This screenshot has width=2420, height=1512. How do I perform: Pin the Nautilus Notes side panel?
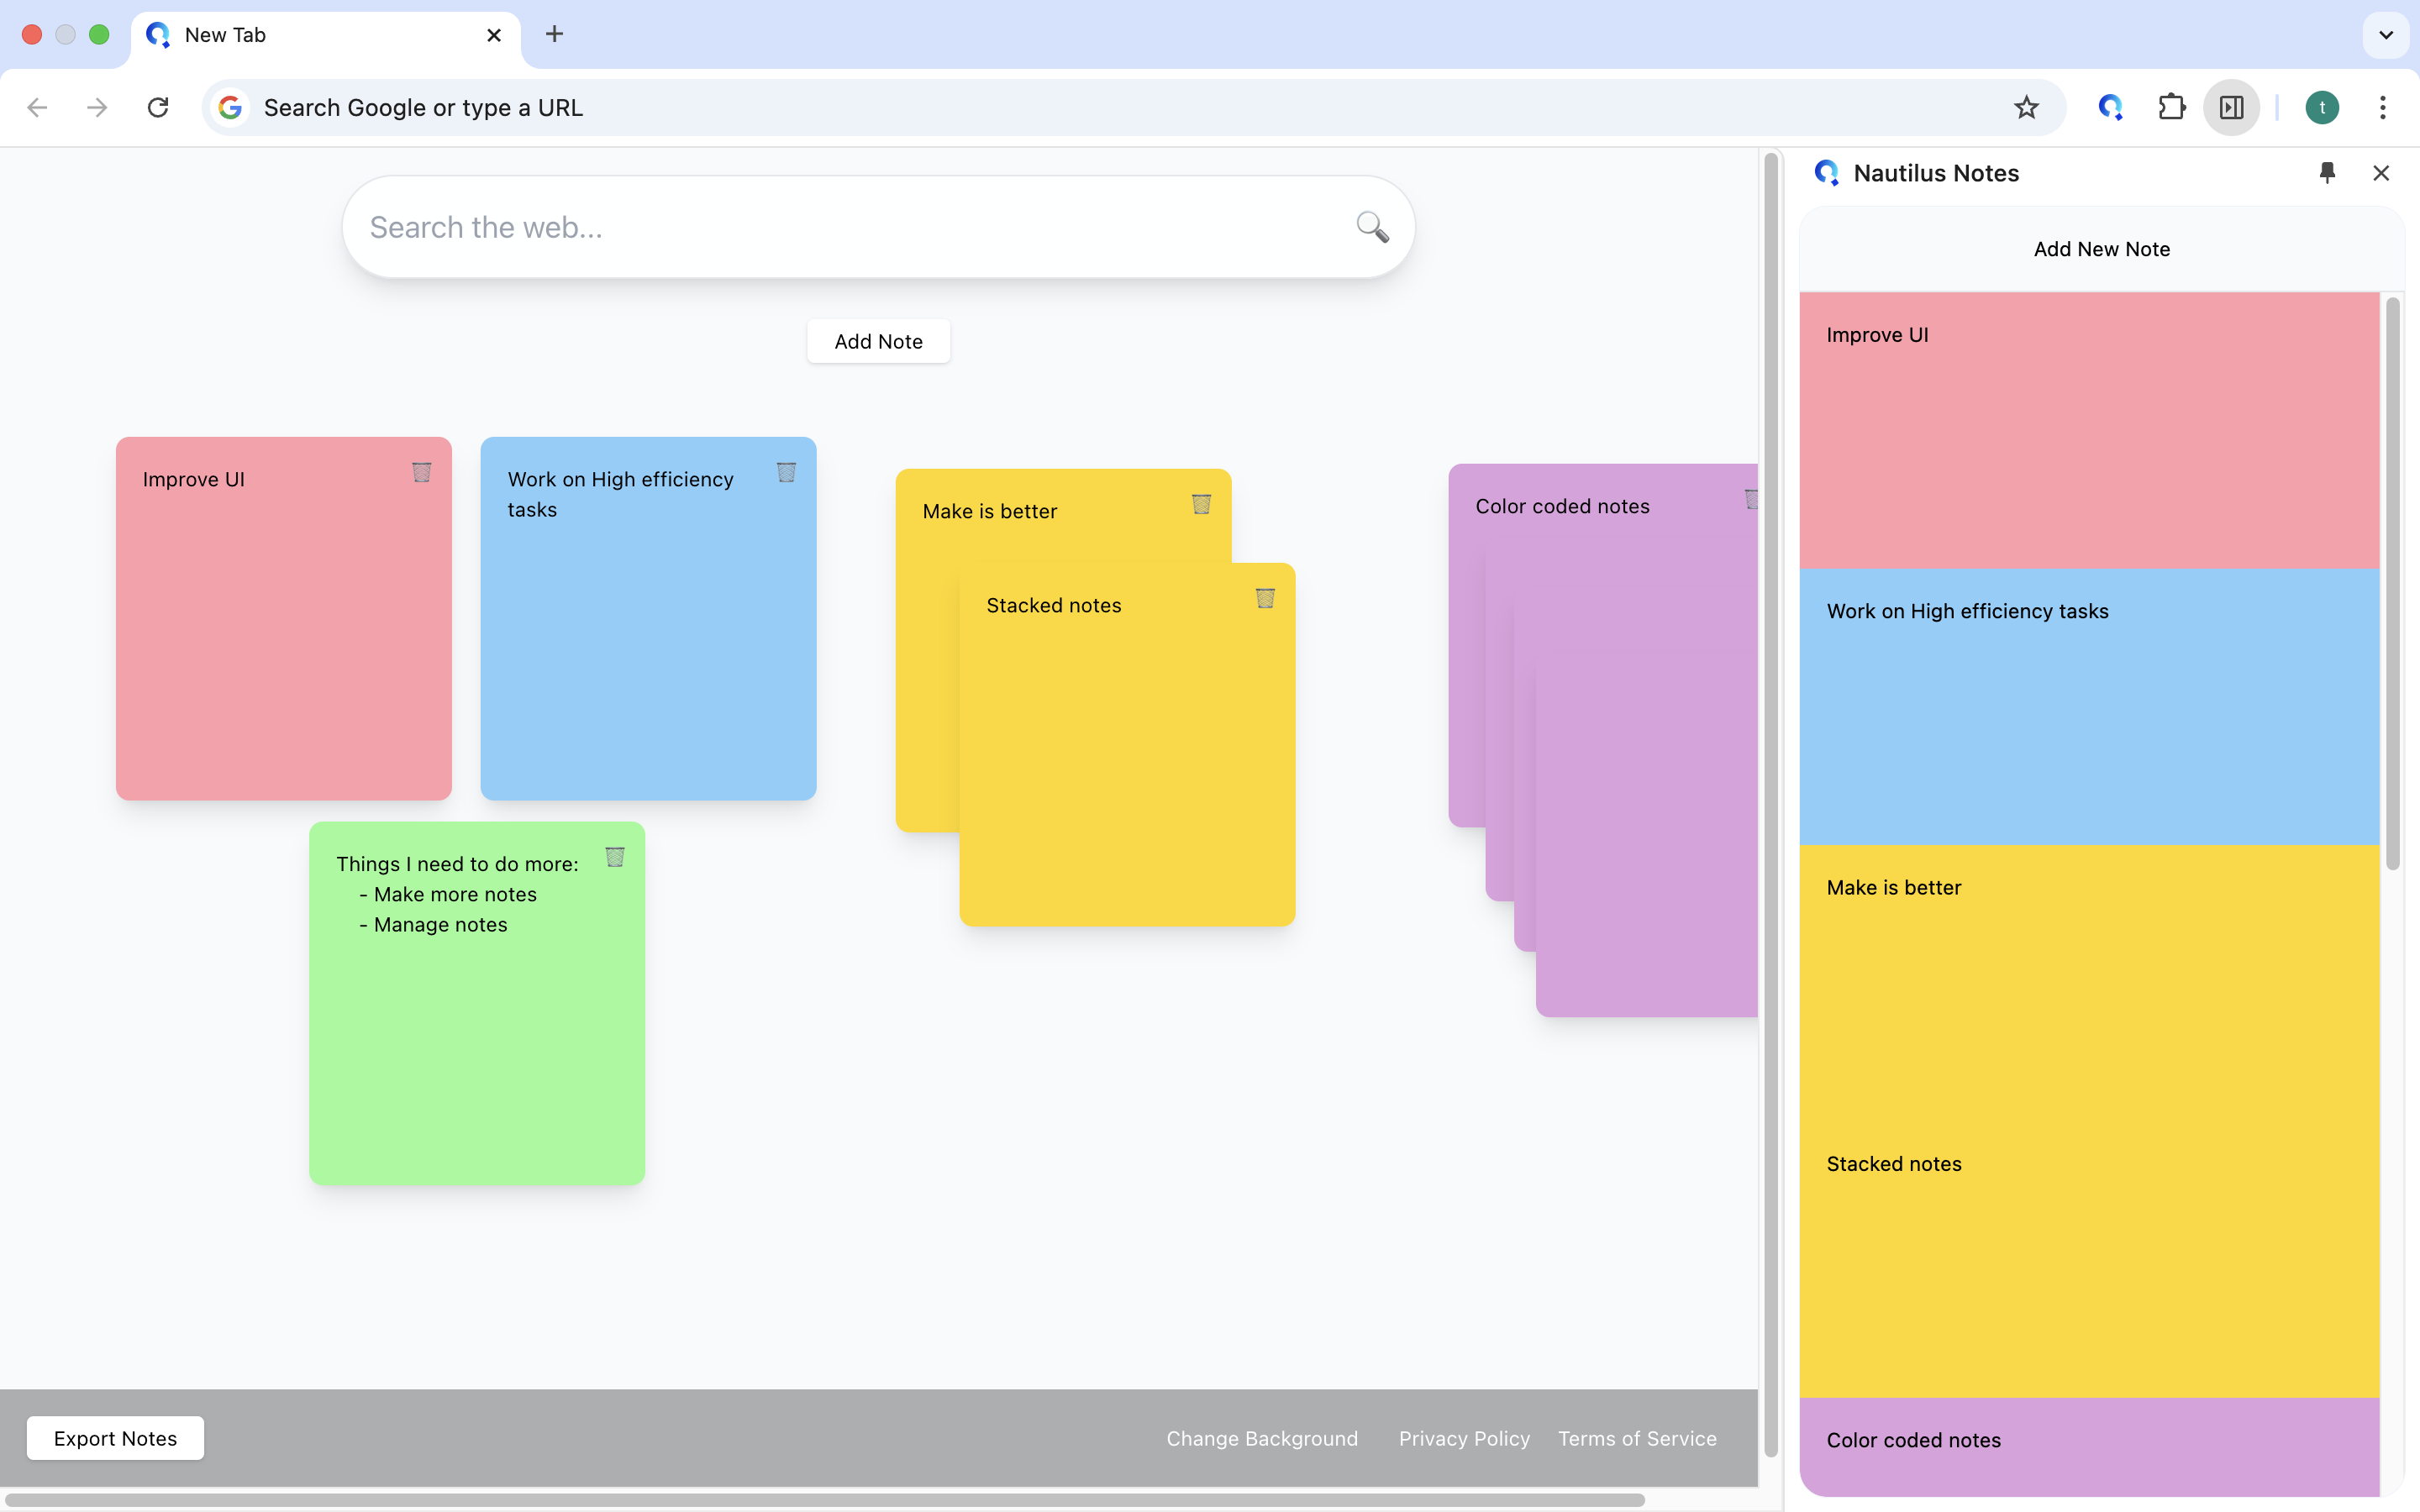coord(2327,173)
